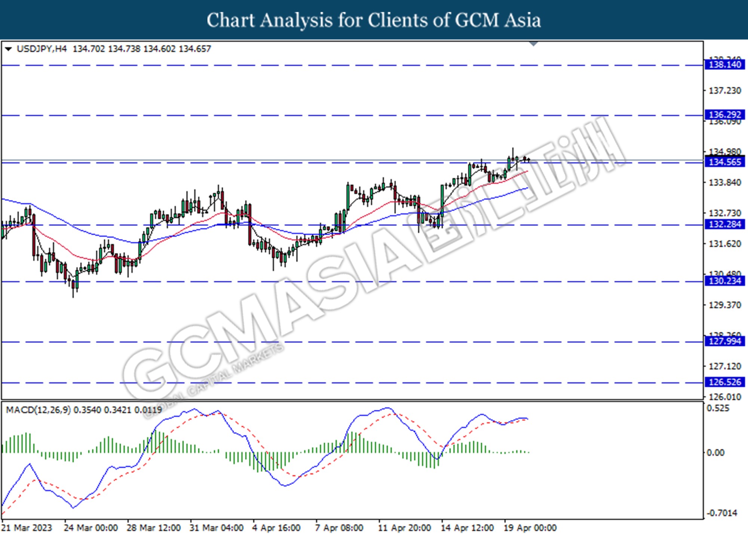
Task: Click the 133.840 price axis value
Action: [725, 182]
